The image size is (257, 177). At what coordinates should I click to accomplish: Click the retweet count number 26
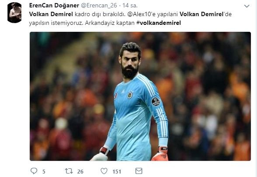click(x=80, y=171)
